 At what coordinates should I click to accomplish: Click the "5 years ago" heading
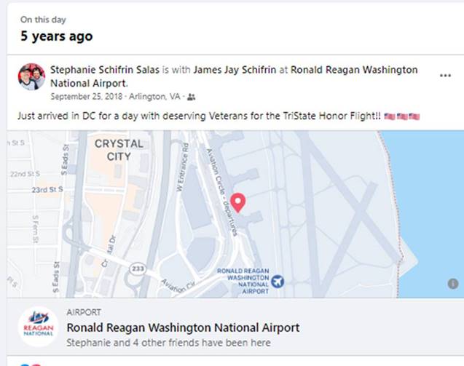(56, 36)
